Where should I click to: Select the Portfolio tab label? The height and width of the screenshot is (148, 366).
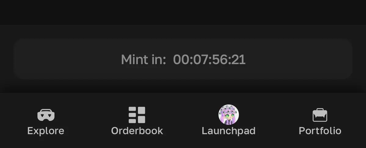click(x=320, y=131)
